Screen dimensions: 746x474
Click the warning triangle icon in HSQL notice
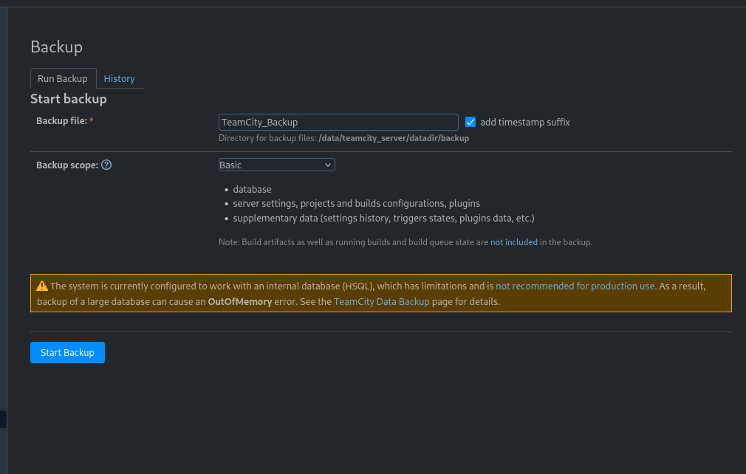point(42,286)
